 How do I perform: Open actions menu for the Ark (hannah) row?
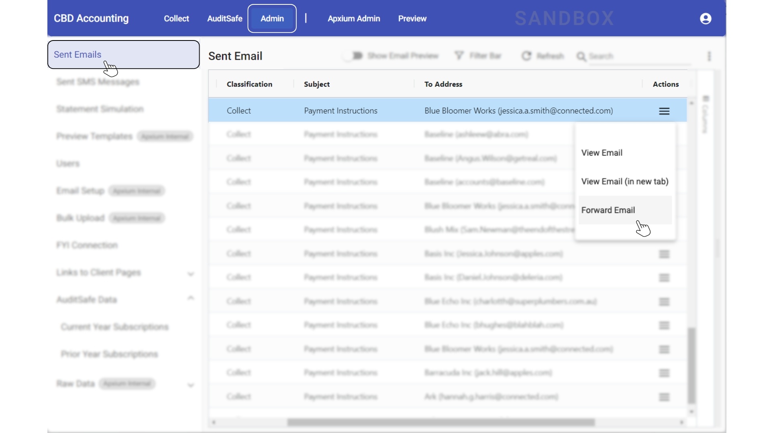664,397
